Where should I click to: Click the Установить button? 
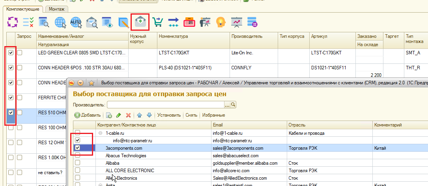pyautogui.click(x=169, y=115)
